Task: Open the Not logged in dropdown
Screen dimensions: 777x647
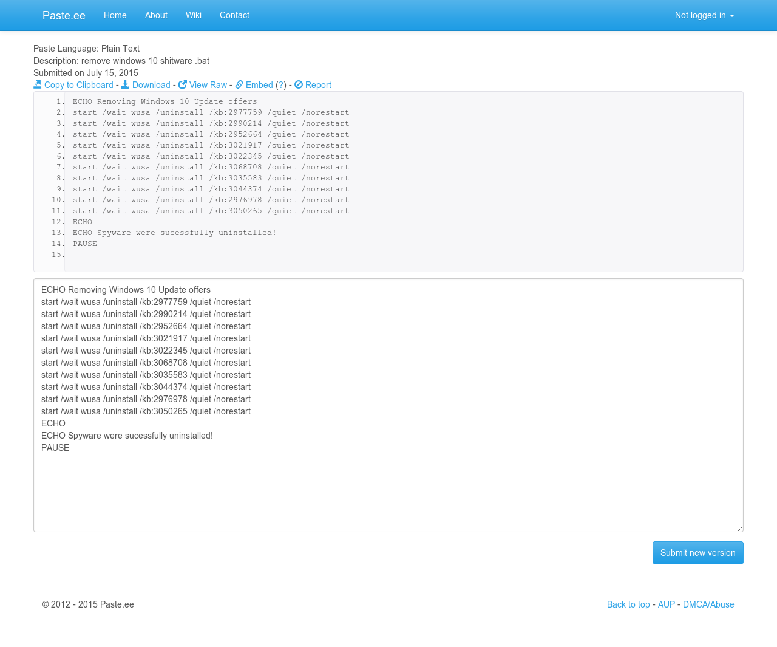Action: tap(704, 15)
